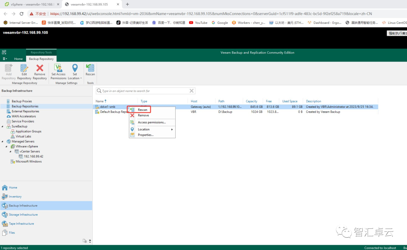This screenshot has width=407, height=250.
Task: Choose Remove from the context menu
Action: click(x=143, y=115)
